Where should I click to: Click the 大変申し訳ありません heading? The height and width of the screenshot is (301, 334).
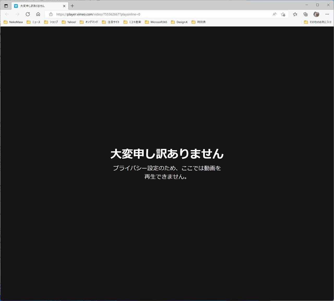[167, 154]
